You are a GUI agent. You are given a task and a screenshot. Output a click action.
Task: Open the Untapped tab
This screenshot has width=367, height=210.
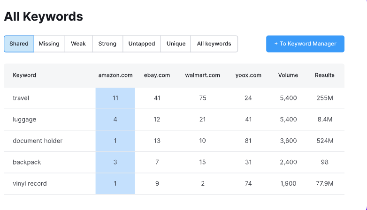pyautogui.click(x=142, y=44)
